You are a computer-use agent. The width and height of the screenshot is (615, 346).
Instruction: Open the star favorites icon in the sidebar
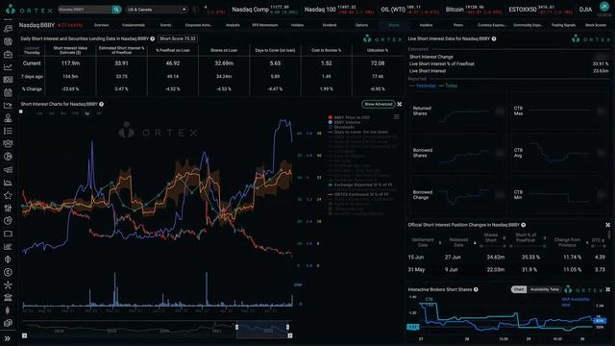(x=8, y=195)
